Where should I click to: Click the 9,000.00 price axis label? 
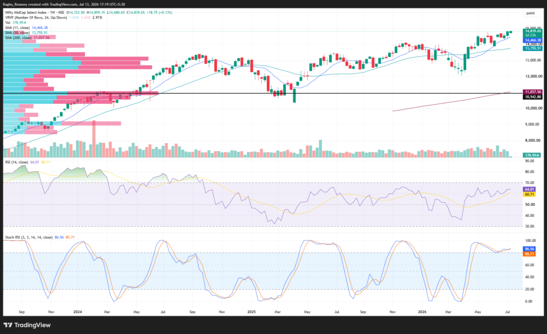(x=534, y=125)
